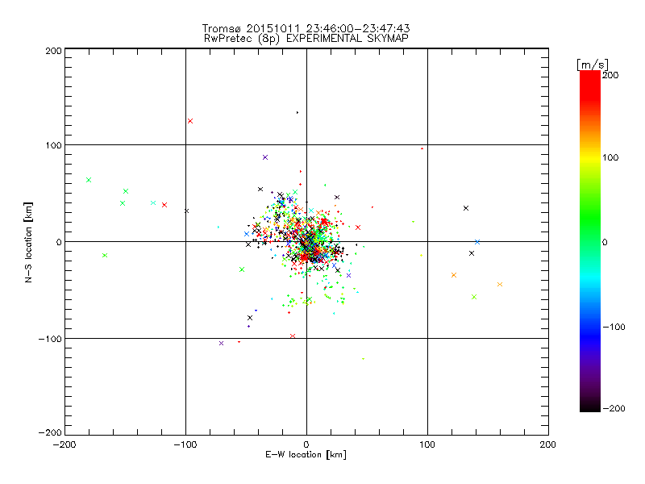Click E-W axis tick label 200
The image size is (645, 484).
pyautogui.click(x=548, y=444)
